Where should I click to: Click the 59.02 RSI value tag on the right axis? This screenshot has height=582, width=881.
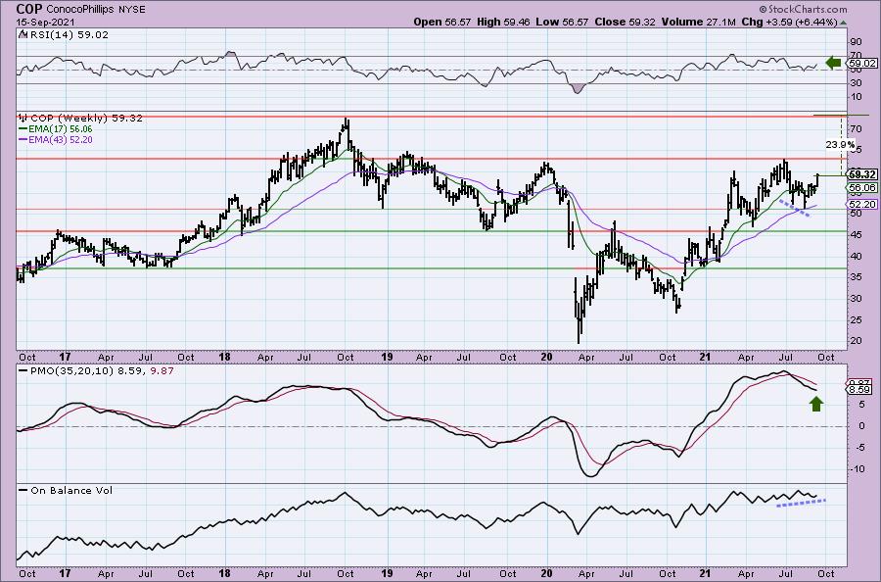coord(862,63)
